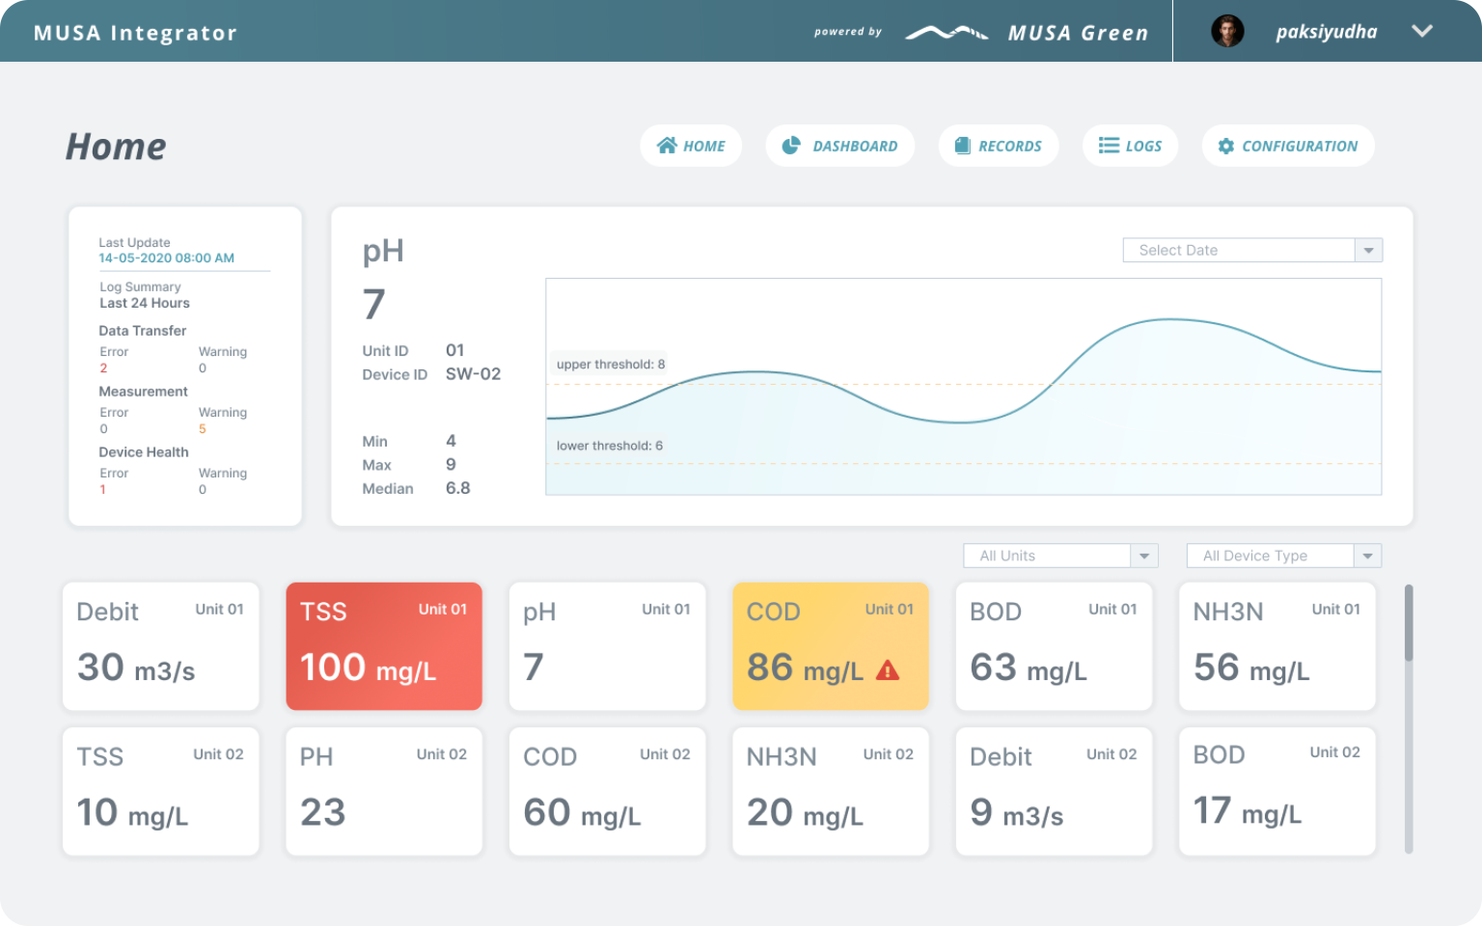Open the NH3N Unit 02 card
Viewport: 1482px width, 926px height.
tap(831, 791)
